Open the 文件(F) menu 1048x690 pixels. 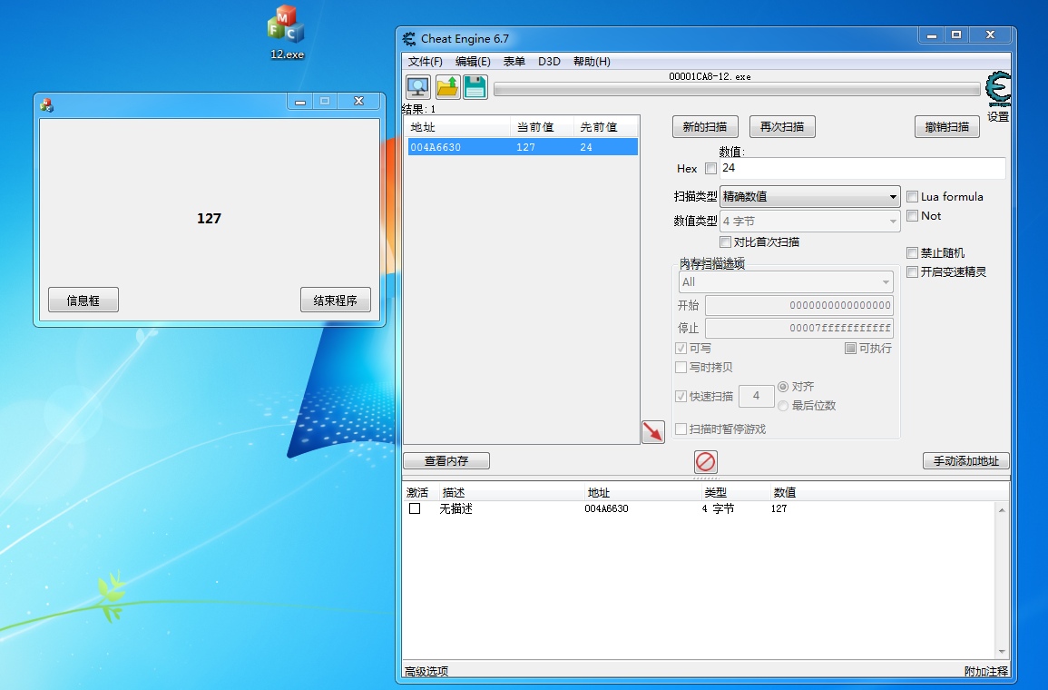(x=425, y=62)
